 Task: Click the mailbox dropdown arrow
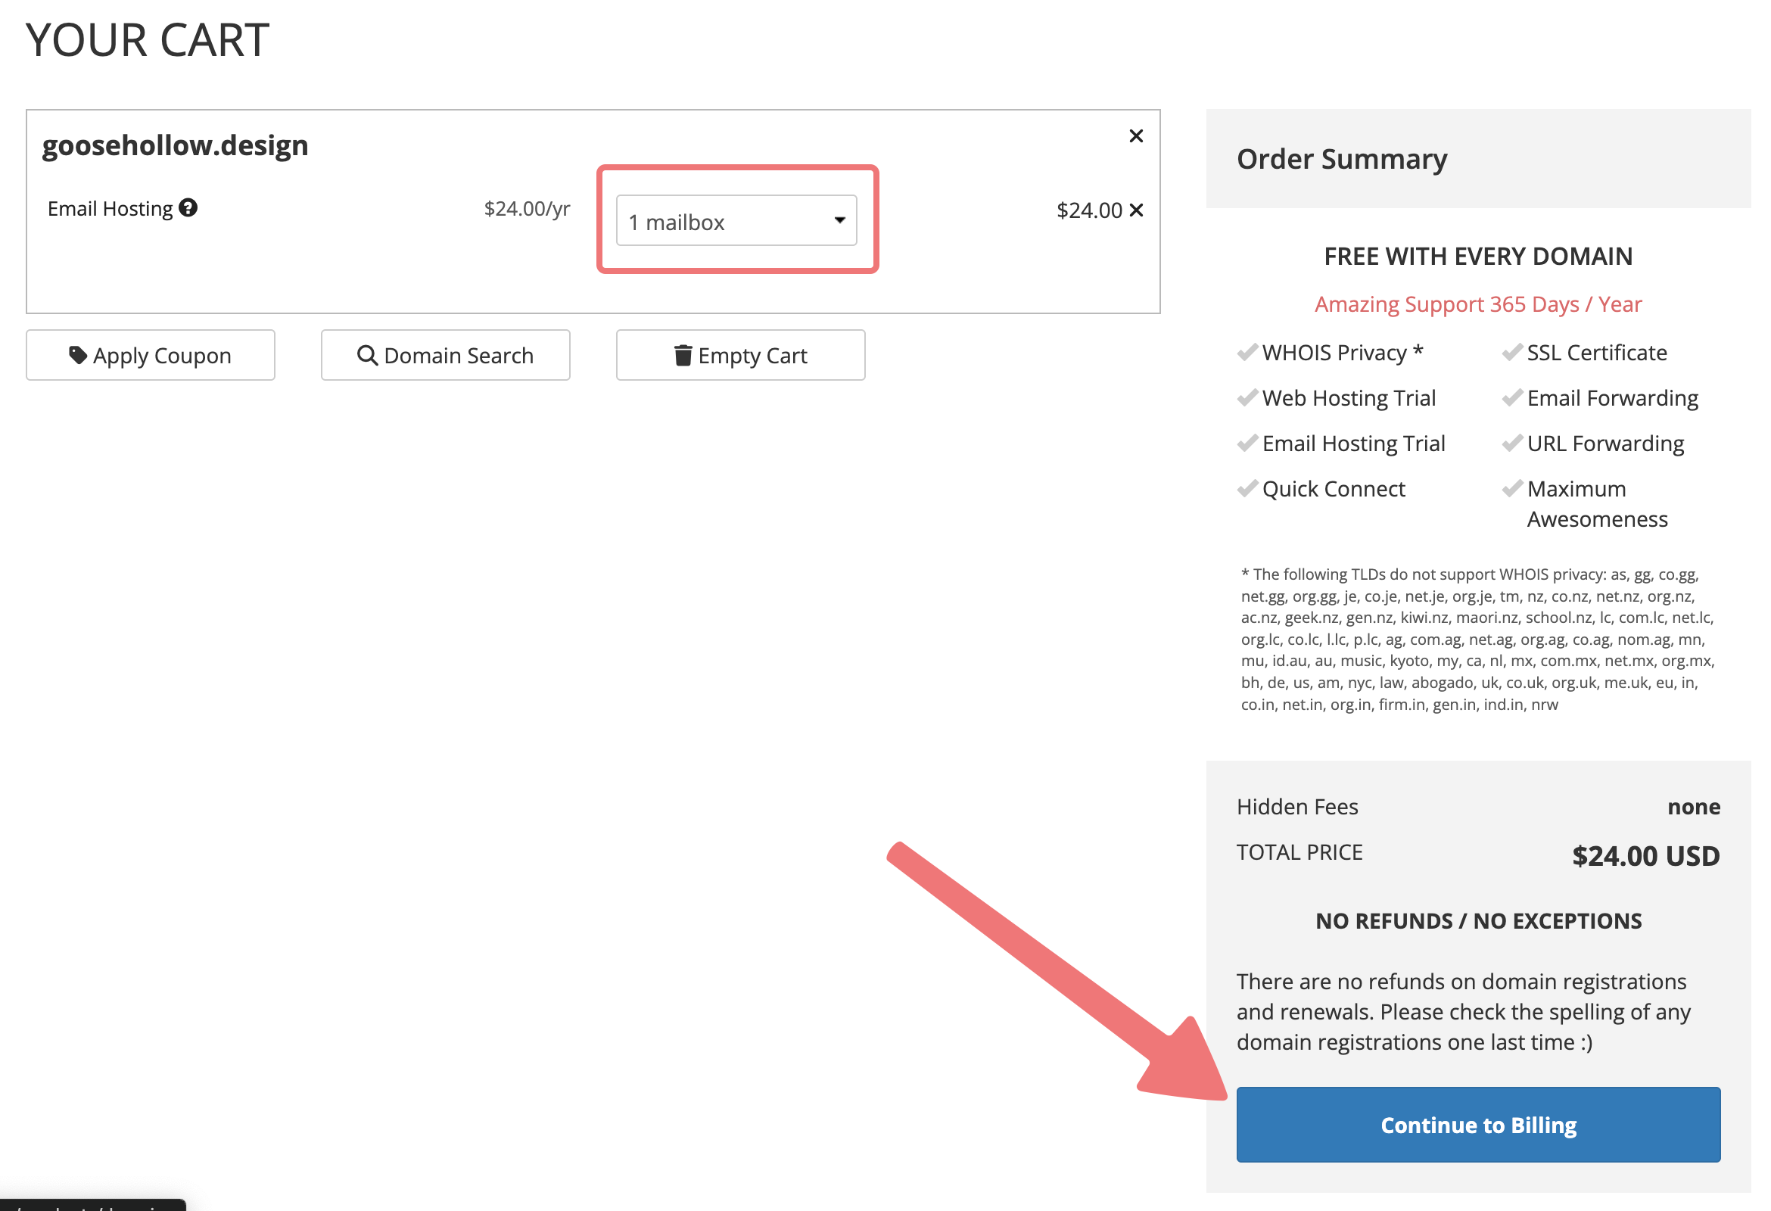[839, 221]
